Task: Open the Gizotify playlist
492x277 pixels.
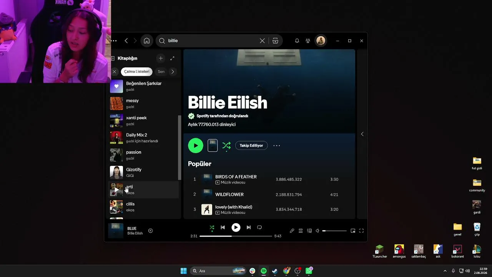Action: click(144, 172)
